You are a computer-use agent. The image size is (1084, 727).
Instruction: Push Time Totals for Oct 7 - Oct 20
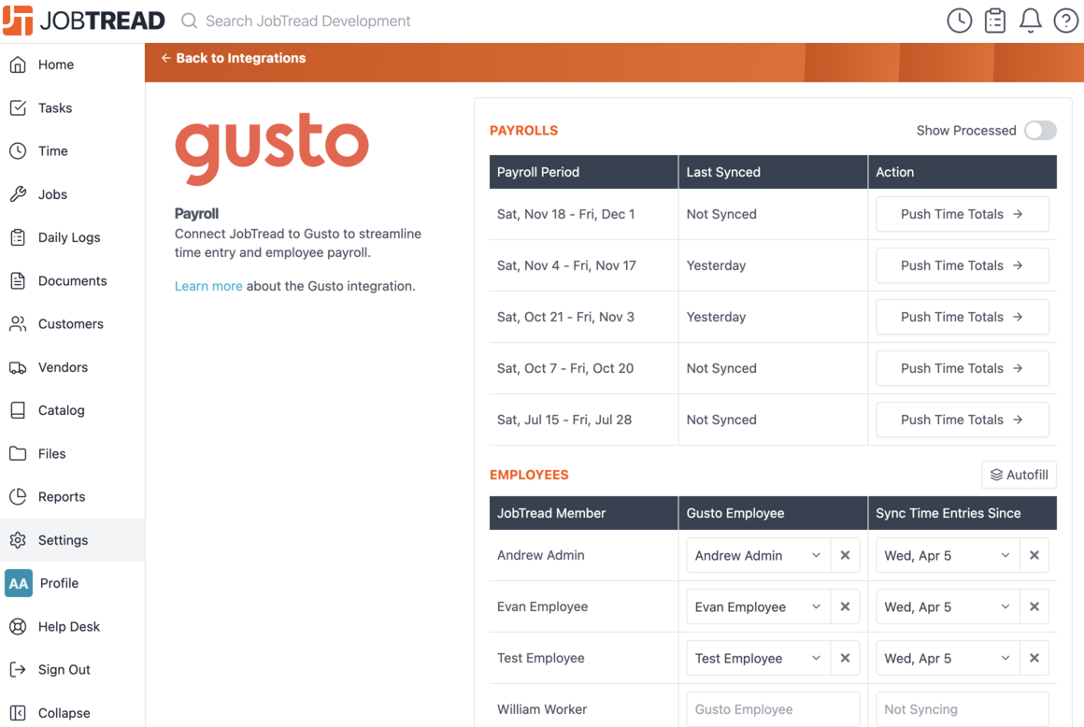[x=963, y=368]
